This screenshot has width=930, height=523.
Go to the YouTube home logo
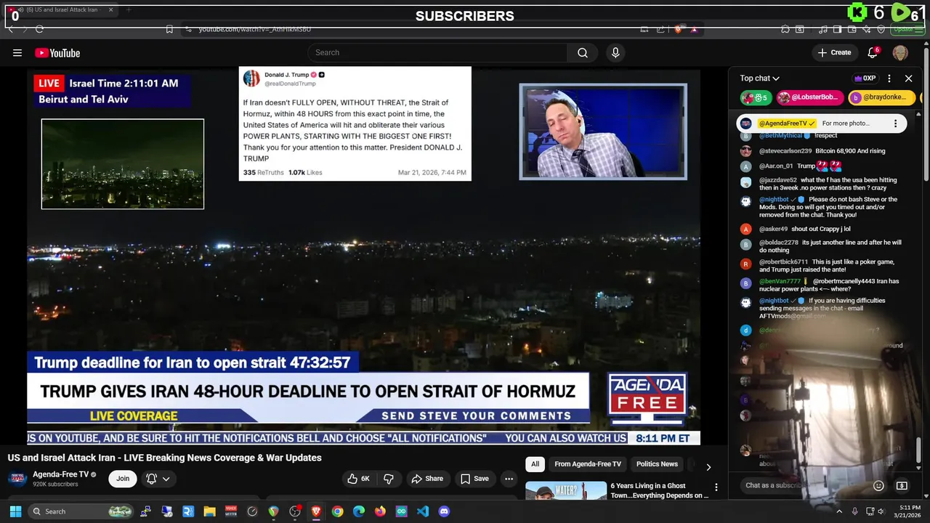pyautogui.click(x=57, y=52)
